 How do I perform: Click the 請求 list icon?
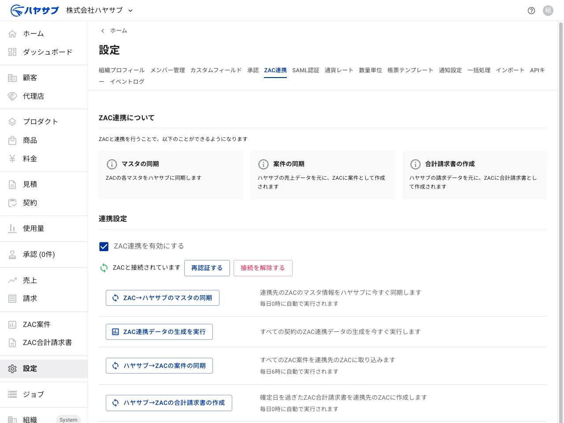[x=12, y=298]
